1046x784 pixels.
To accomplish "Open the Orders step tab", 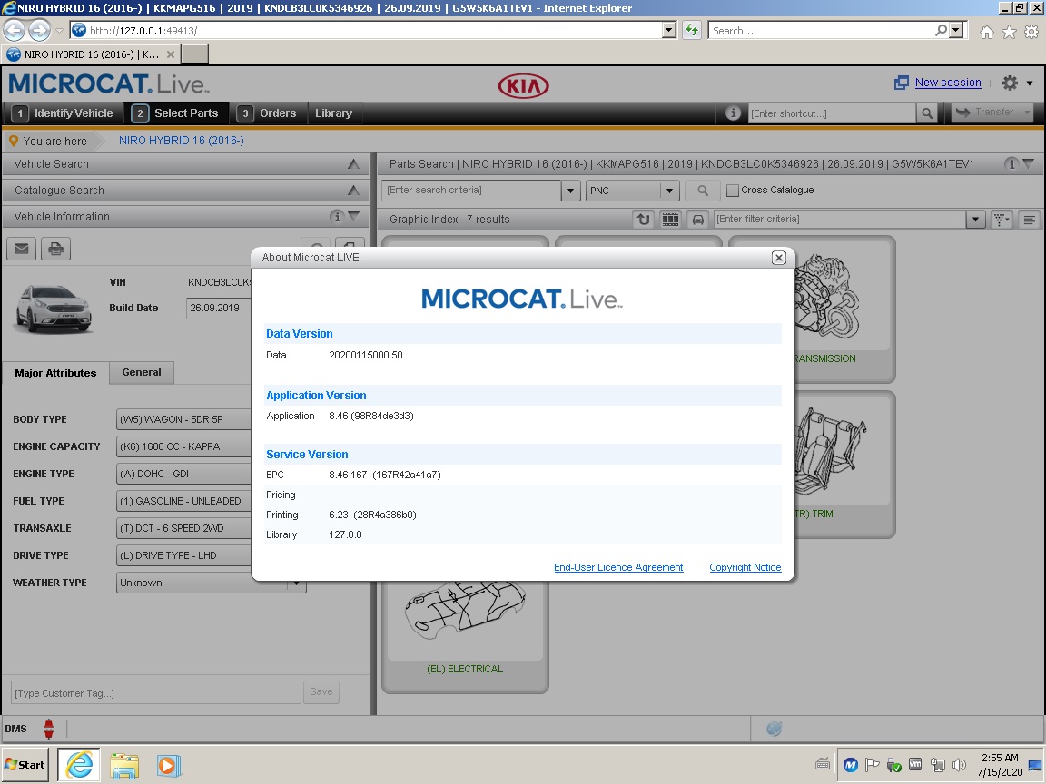I will (x=268, y=113).
